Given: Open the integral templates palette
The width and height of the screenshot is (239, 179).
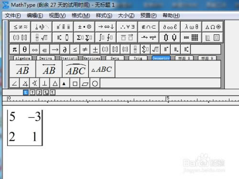Looking at the screenshot, I should 106,38.
